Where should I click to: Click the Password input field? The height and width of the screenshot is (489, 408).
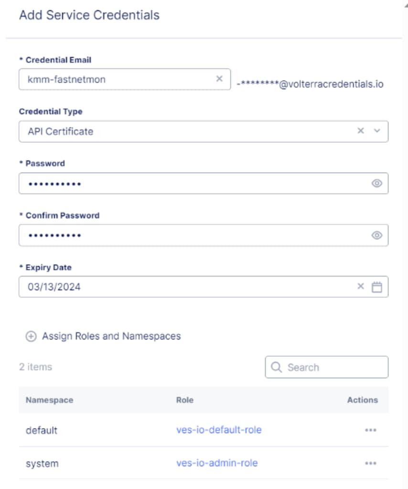[x=191, y=183]
